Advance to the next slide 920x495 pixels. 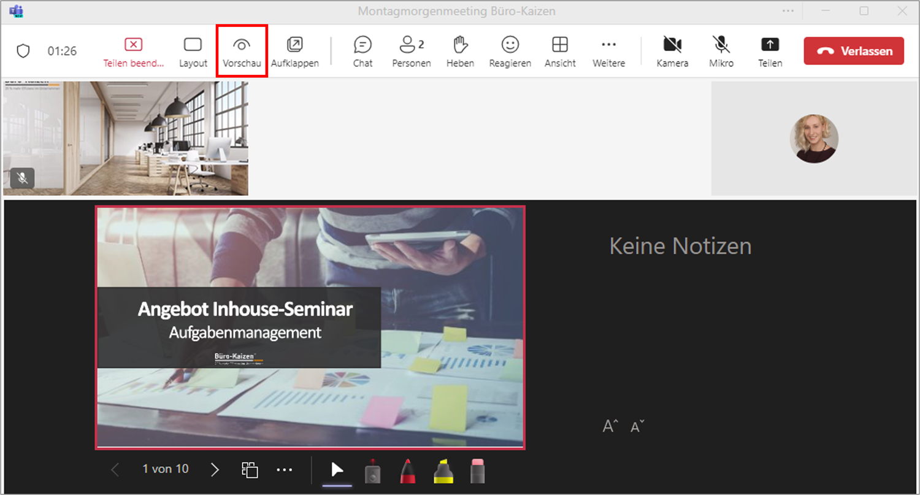215,470
